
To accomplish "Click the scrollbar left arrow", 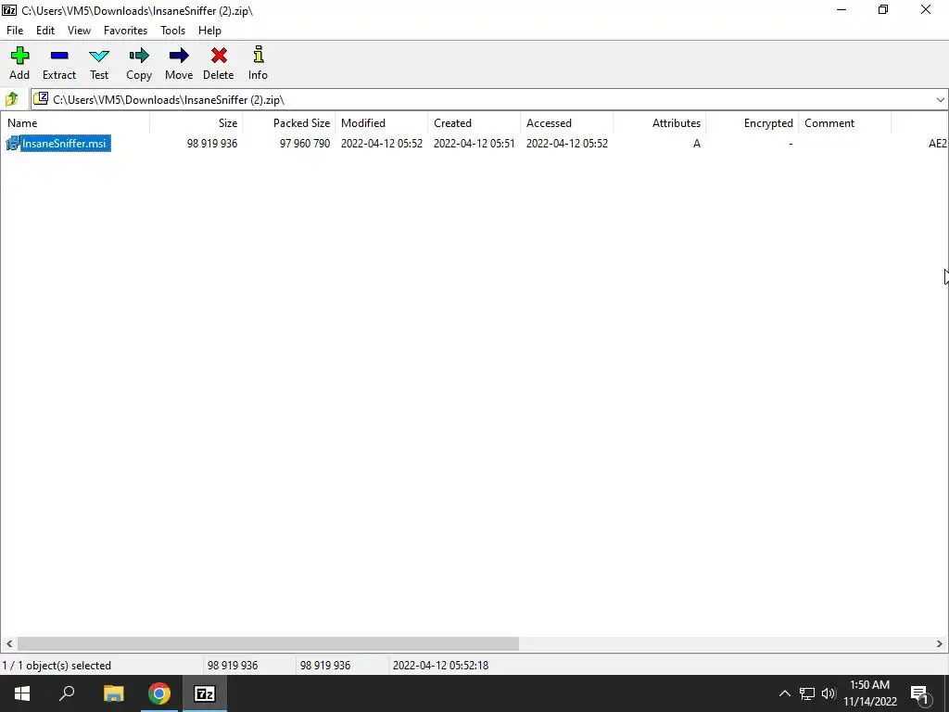I will (8, 643).
